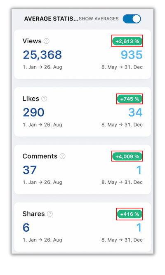
Task: Click the +4,009 % Comments badge
Action: [x=127, y=156]
